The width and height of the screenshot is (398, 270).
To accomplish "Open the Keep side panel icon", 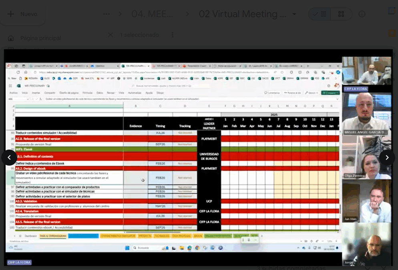I will point(392,33).
